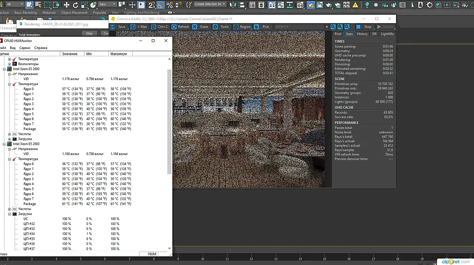Toggle Region render in Corona frame buffer
The height and width of the screenshot is (265, 474).
click(241, 27)
